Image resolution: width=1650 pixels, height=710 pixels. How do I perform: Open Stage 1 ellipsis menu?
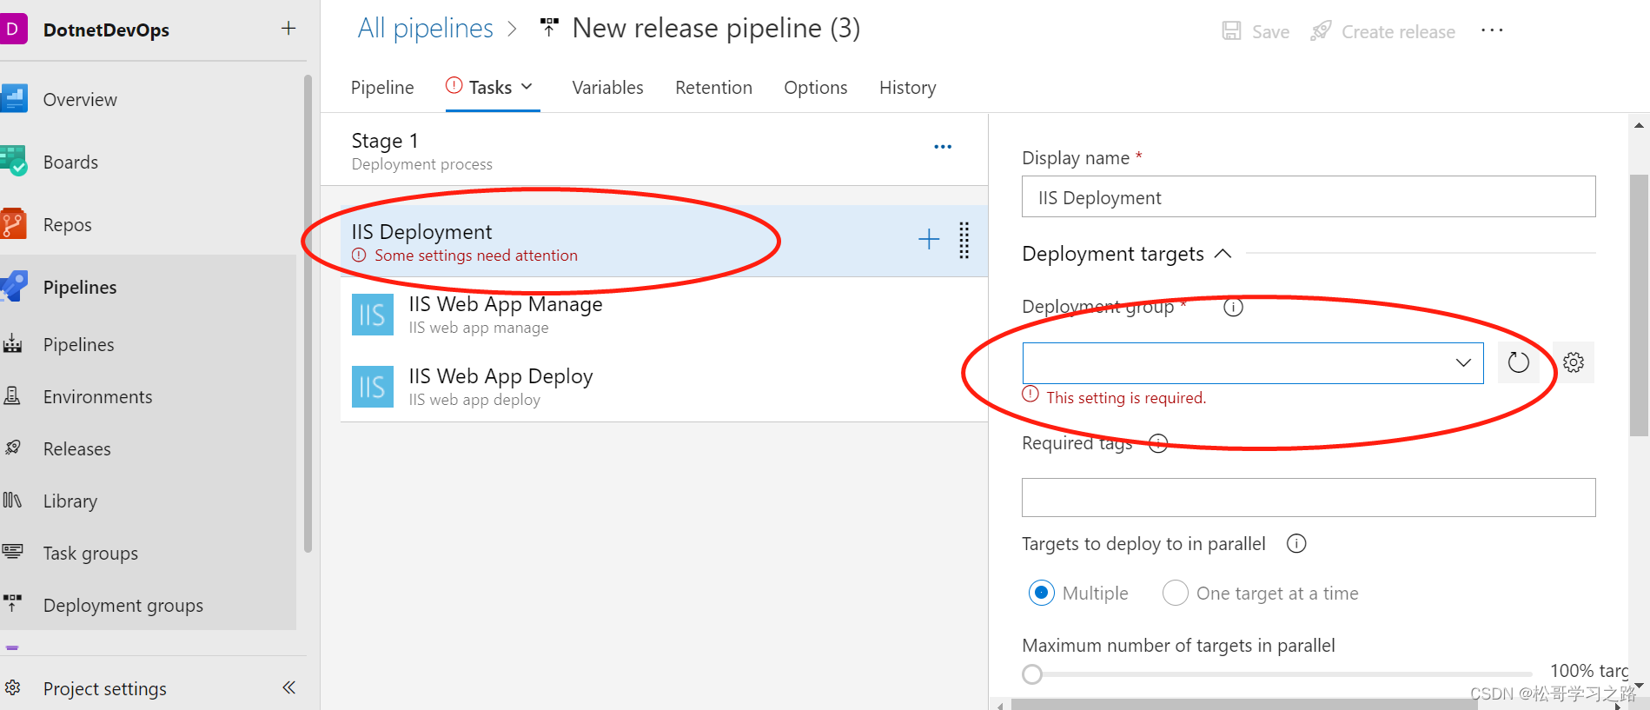tap(943, 147)
